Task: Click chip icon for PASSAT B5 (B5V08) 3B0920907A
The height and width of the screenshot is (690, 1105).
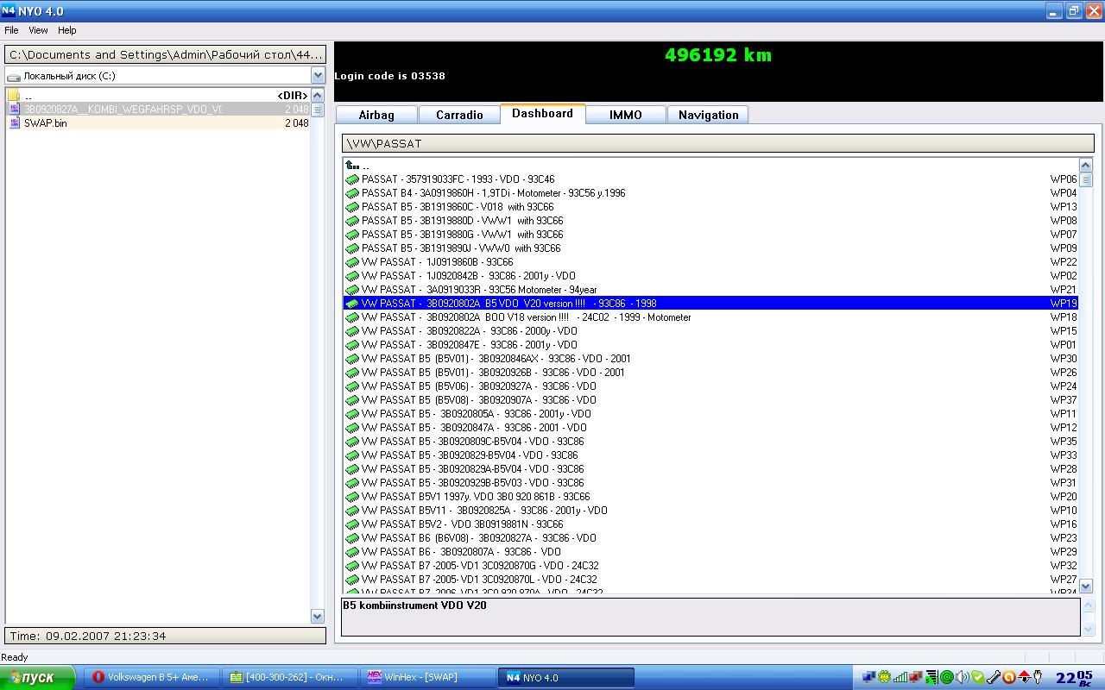Action: (352, 400)
